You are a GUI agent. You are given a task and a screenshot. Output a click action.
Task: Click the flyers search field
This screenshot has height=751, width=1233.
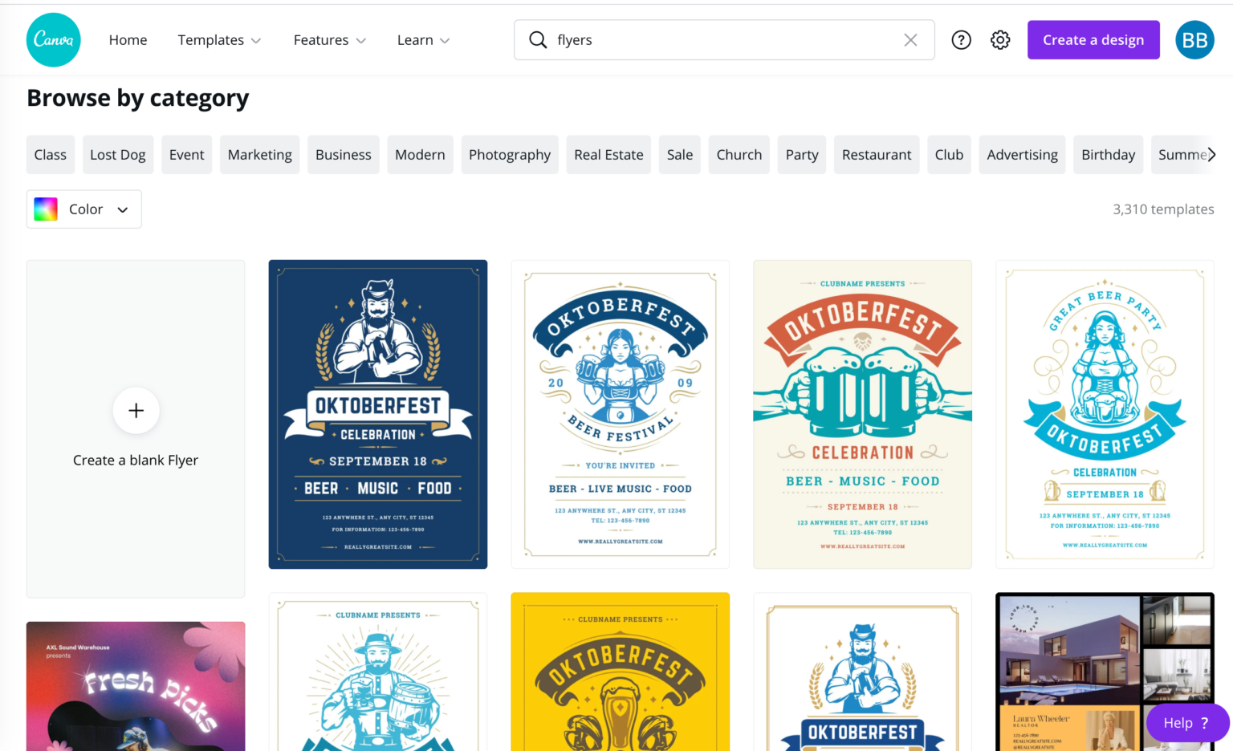pos(724,40)
